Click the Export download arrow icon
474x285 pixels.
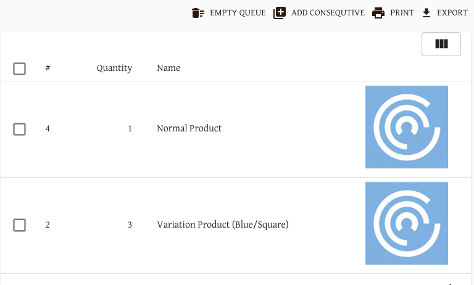point(426,13)
